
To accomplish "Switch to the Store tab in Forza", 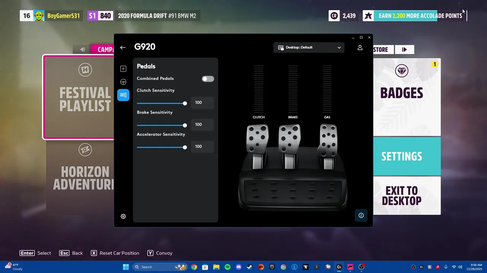I will click(x=383, y=49).
